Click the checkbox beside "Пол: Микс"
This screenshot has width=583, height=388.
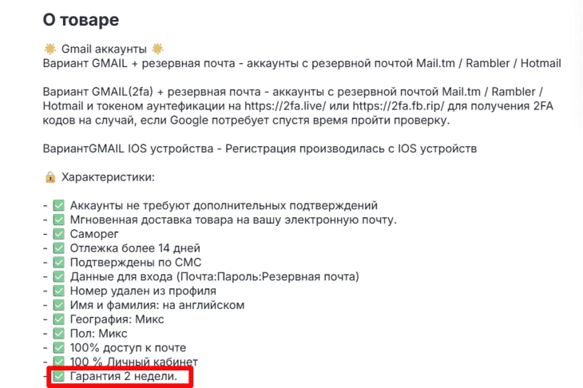[58, 333]
